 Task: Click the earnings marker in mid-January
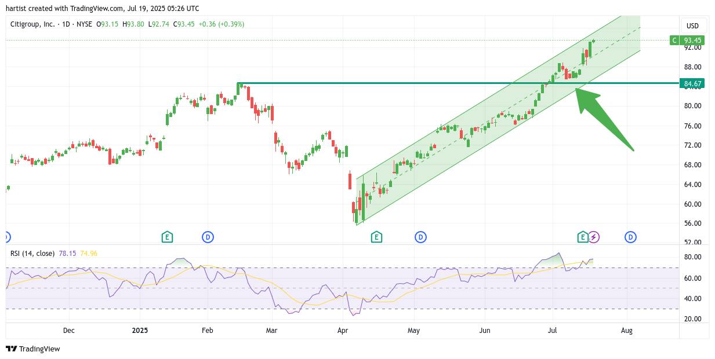167,236
